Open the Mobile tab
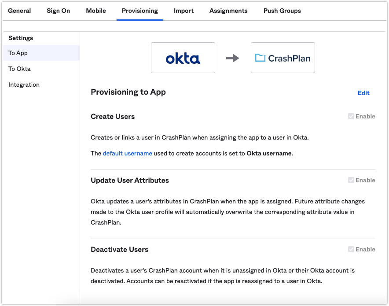389x306 pixels. tap(96, 11)
